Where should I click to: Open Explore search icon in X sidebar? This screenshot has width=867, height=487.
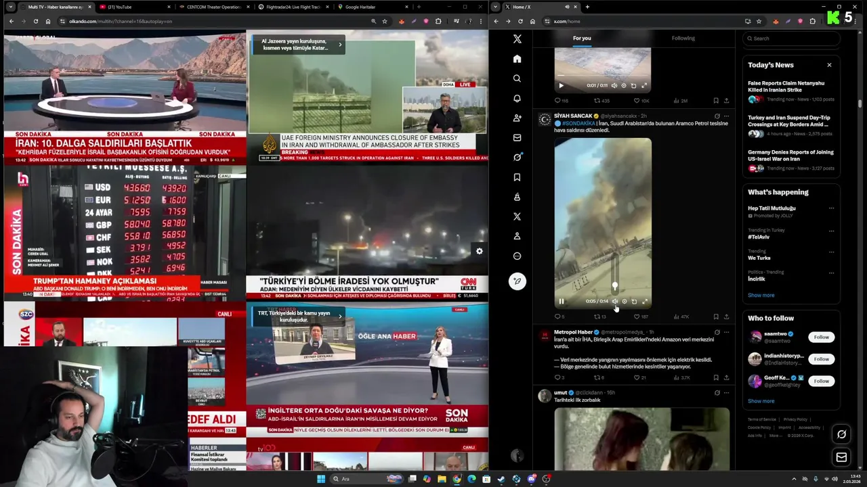(517, 78)
